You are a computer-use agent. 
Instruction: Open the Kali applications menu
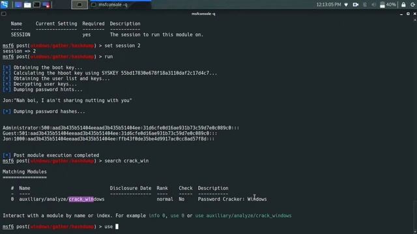pos(5,5)
